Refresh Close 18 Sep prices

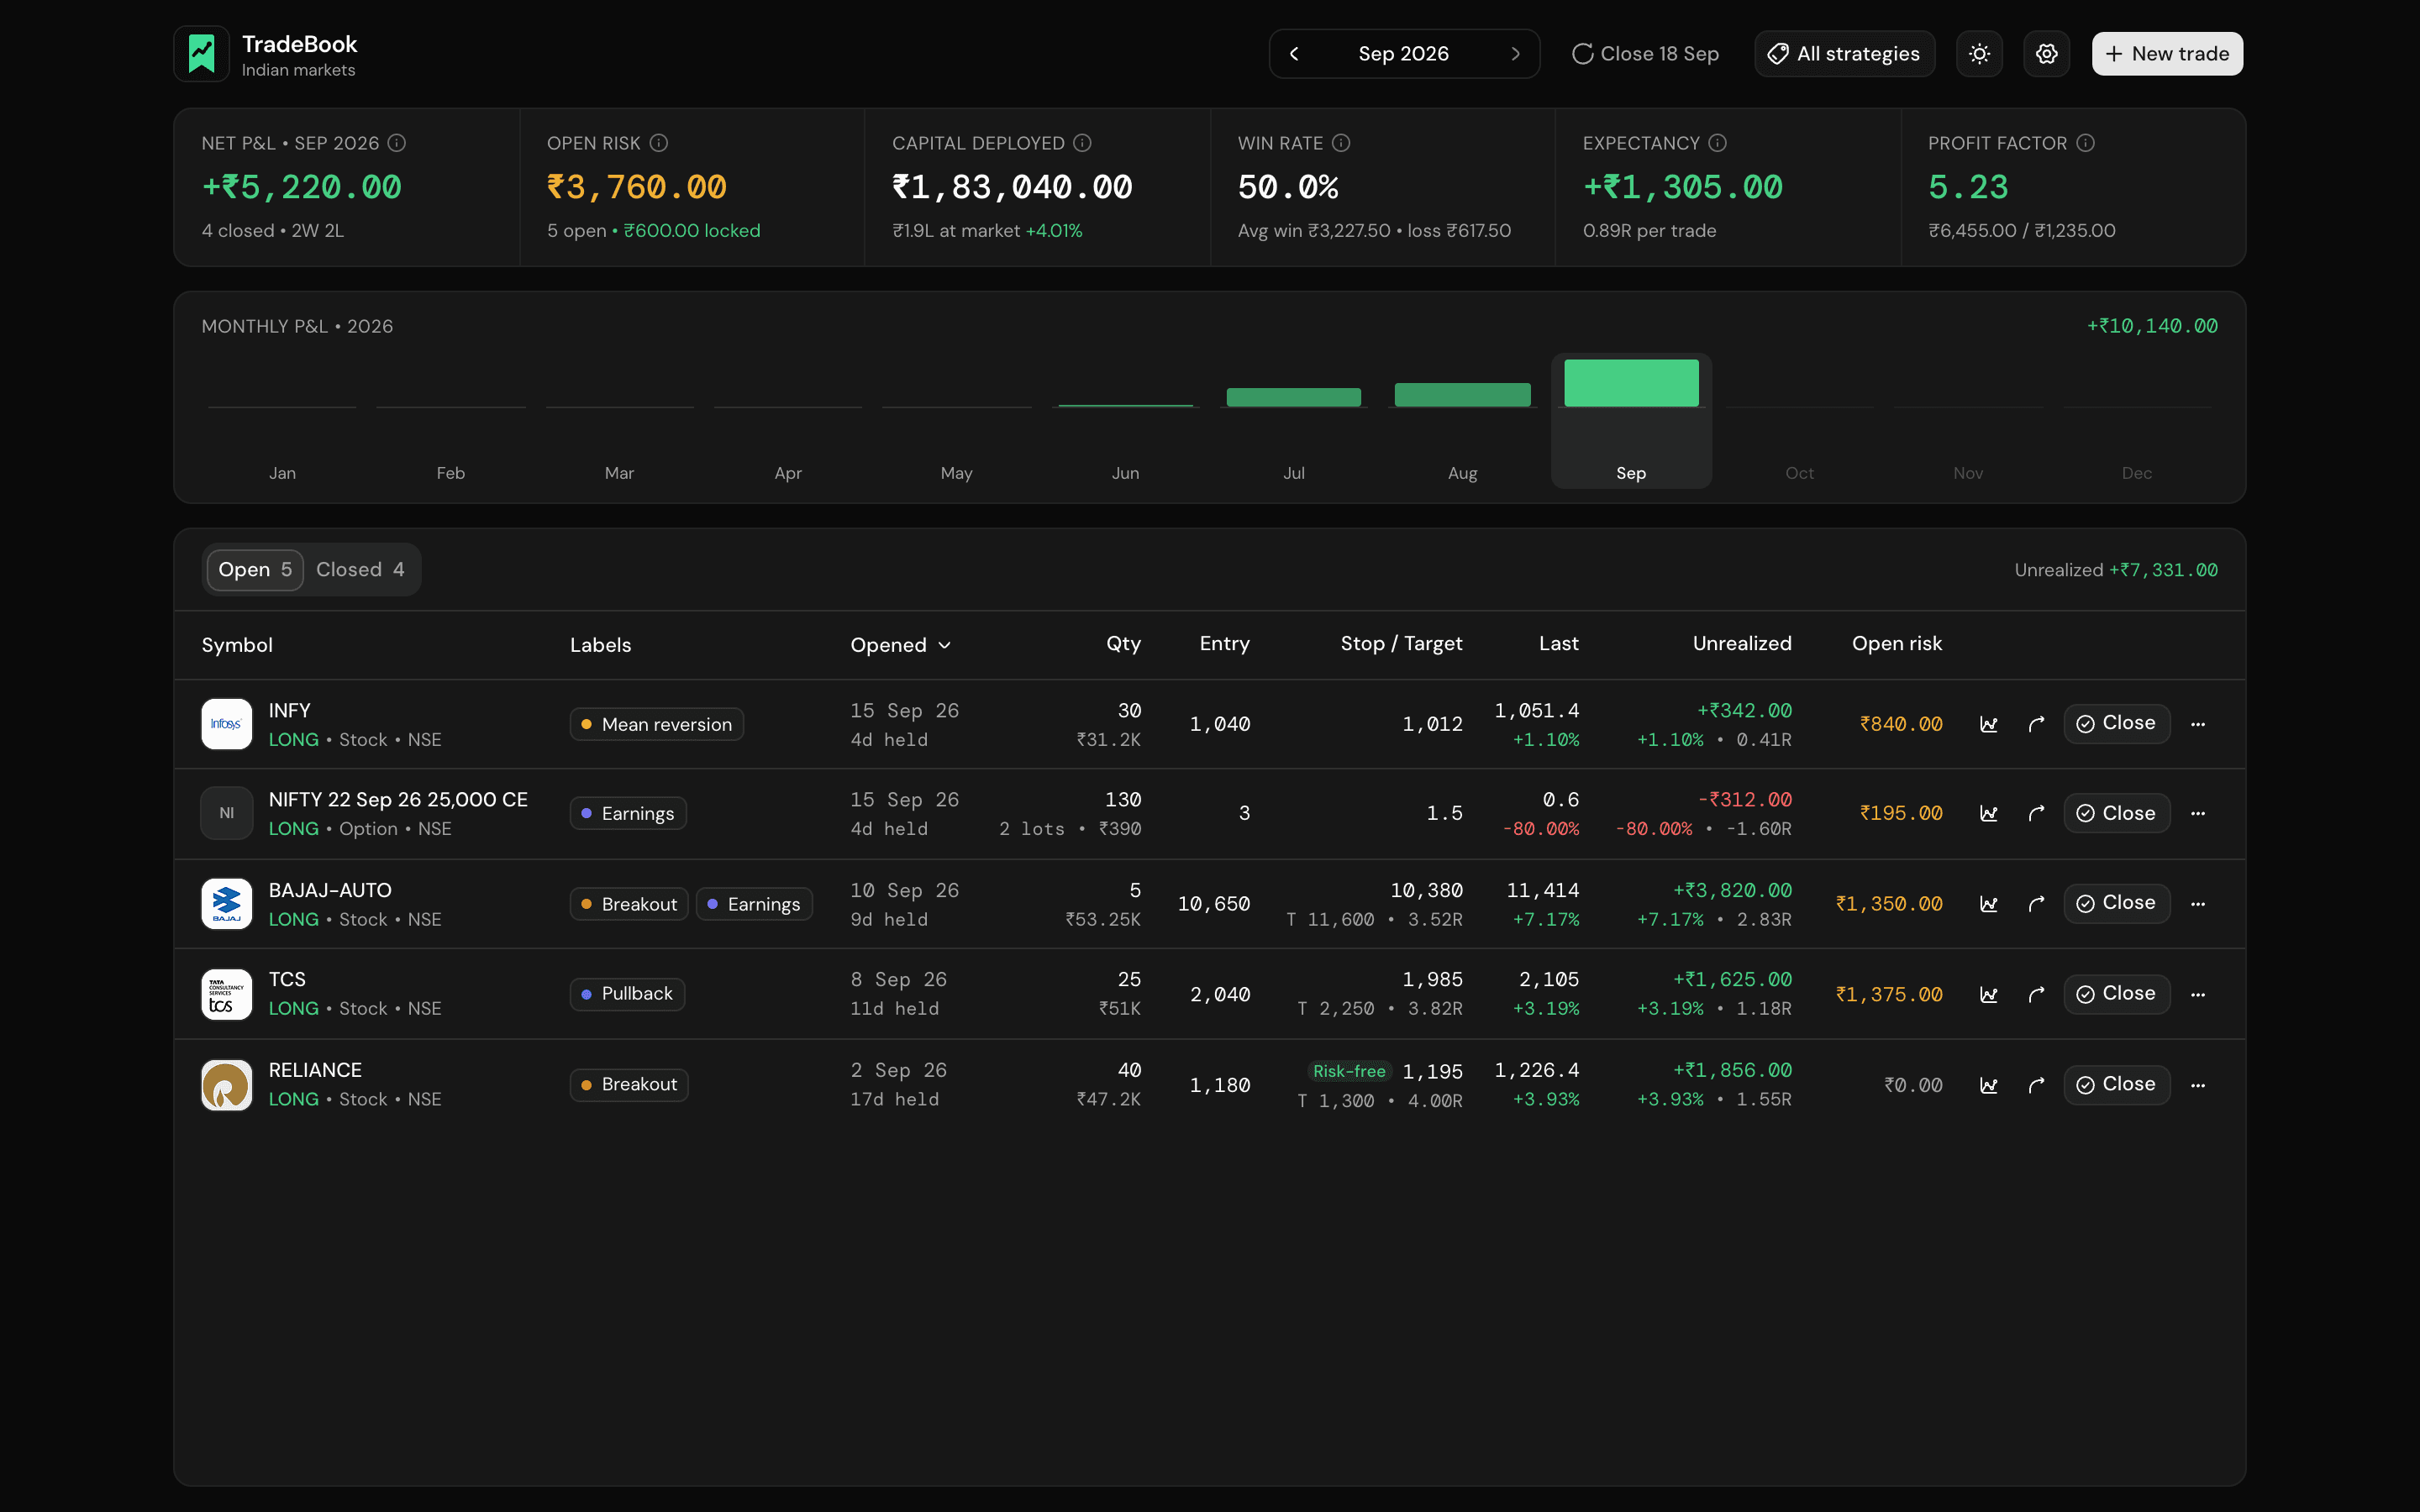tap(1645, 54)
